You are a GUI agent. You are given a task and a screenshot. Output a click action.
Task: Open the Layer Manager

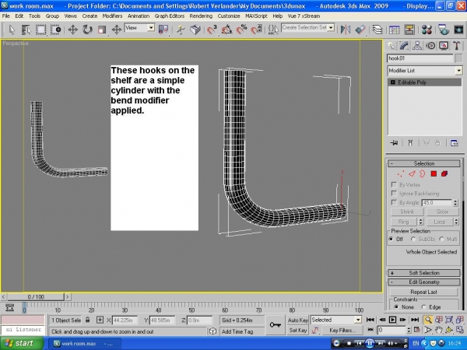(x=377, y=30)
